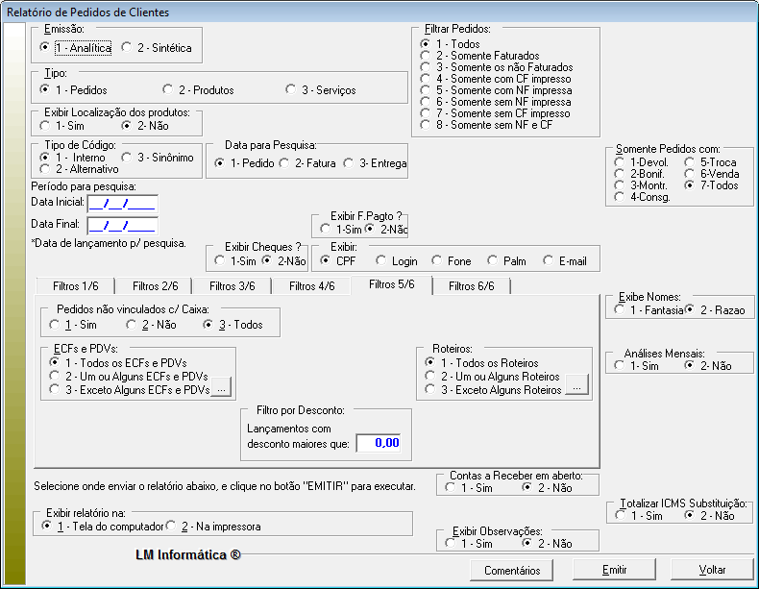Screen dimensions: 759x589
Task: Select the 2 - Sintética emission option
Action: (128, 47)
